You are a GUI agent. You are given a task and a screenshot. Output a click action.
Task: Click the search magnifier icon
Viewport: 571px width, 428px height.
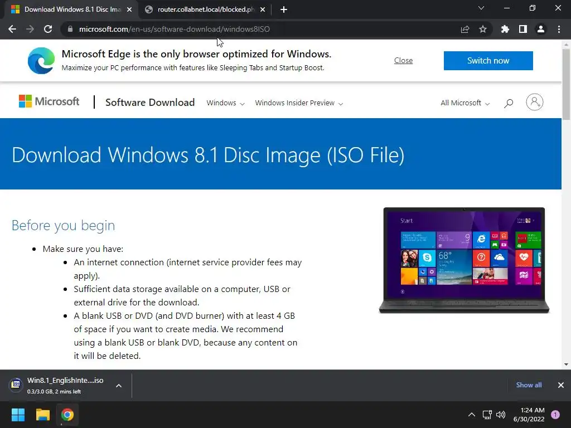pyautogui.click(x=509, y=103)
